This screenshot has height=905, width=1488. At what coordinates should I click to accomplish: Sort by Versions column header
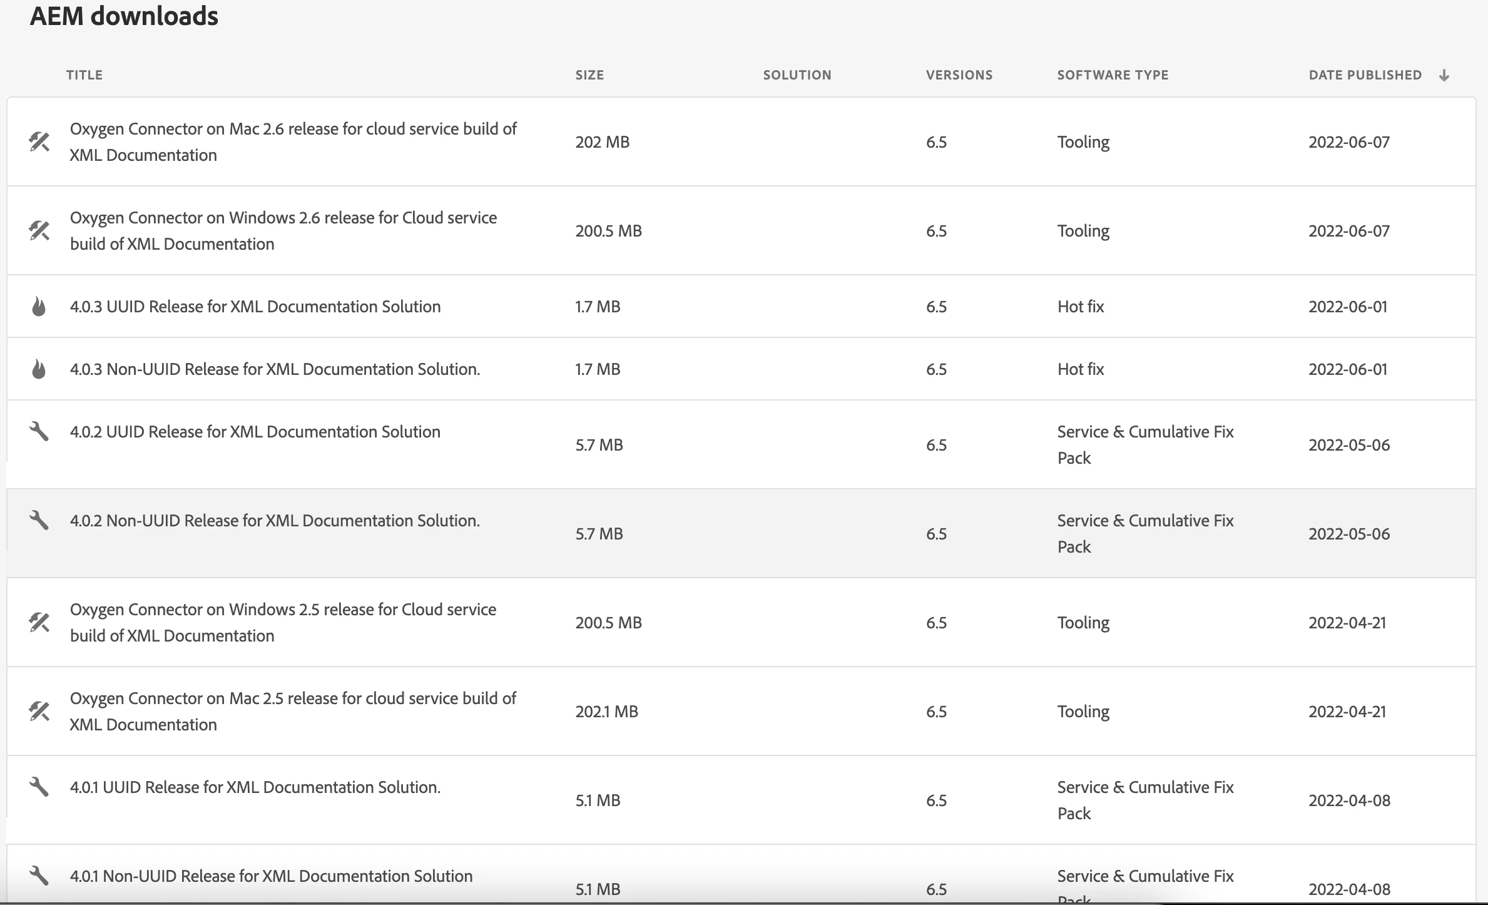959,75
